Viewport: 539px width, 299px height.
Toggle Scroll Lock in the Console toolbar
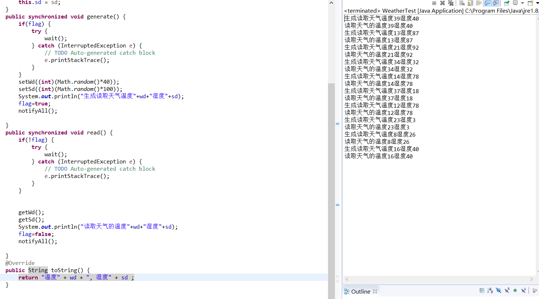(x=470, y=3)
